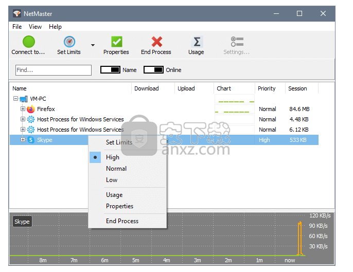Click the Properties checkmark icon
Image resolution: width=353 pixels, height=272 pixels.
pyautogui.click(x=117, y=42)
